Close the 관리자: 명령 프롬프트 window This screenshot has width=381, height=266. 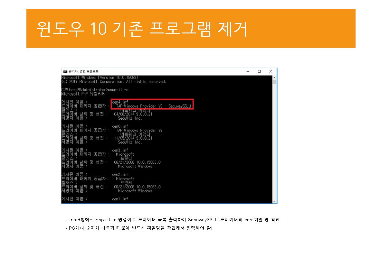click(x=271, y=71)
